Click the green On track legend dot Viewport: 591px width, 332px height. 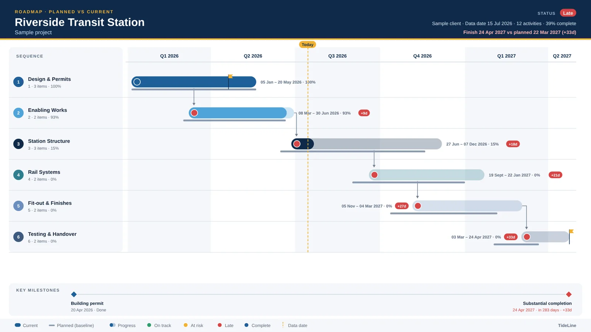149,325
